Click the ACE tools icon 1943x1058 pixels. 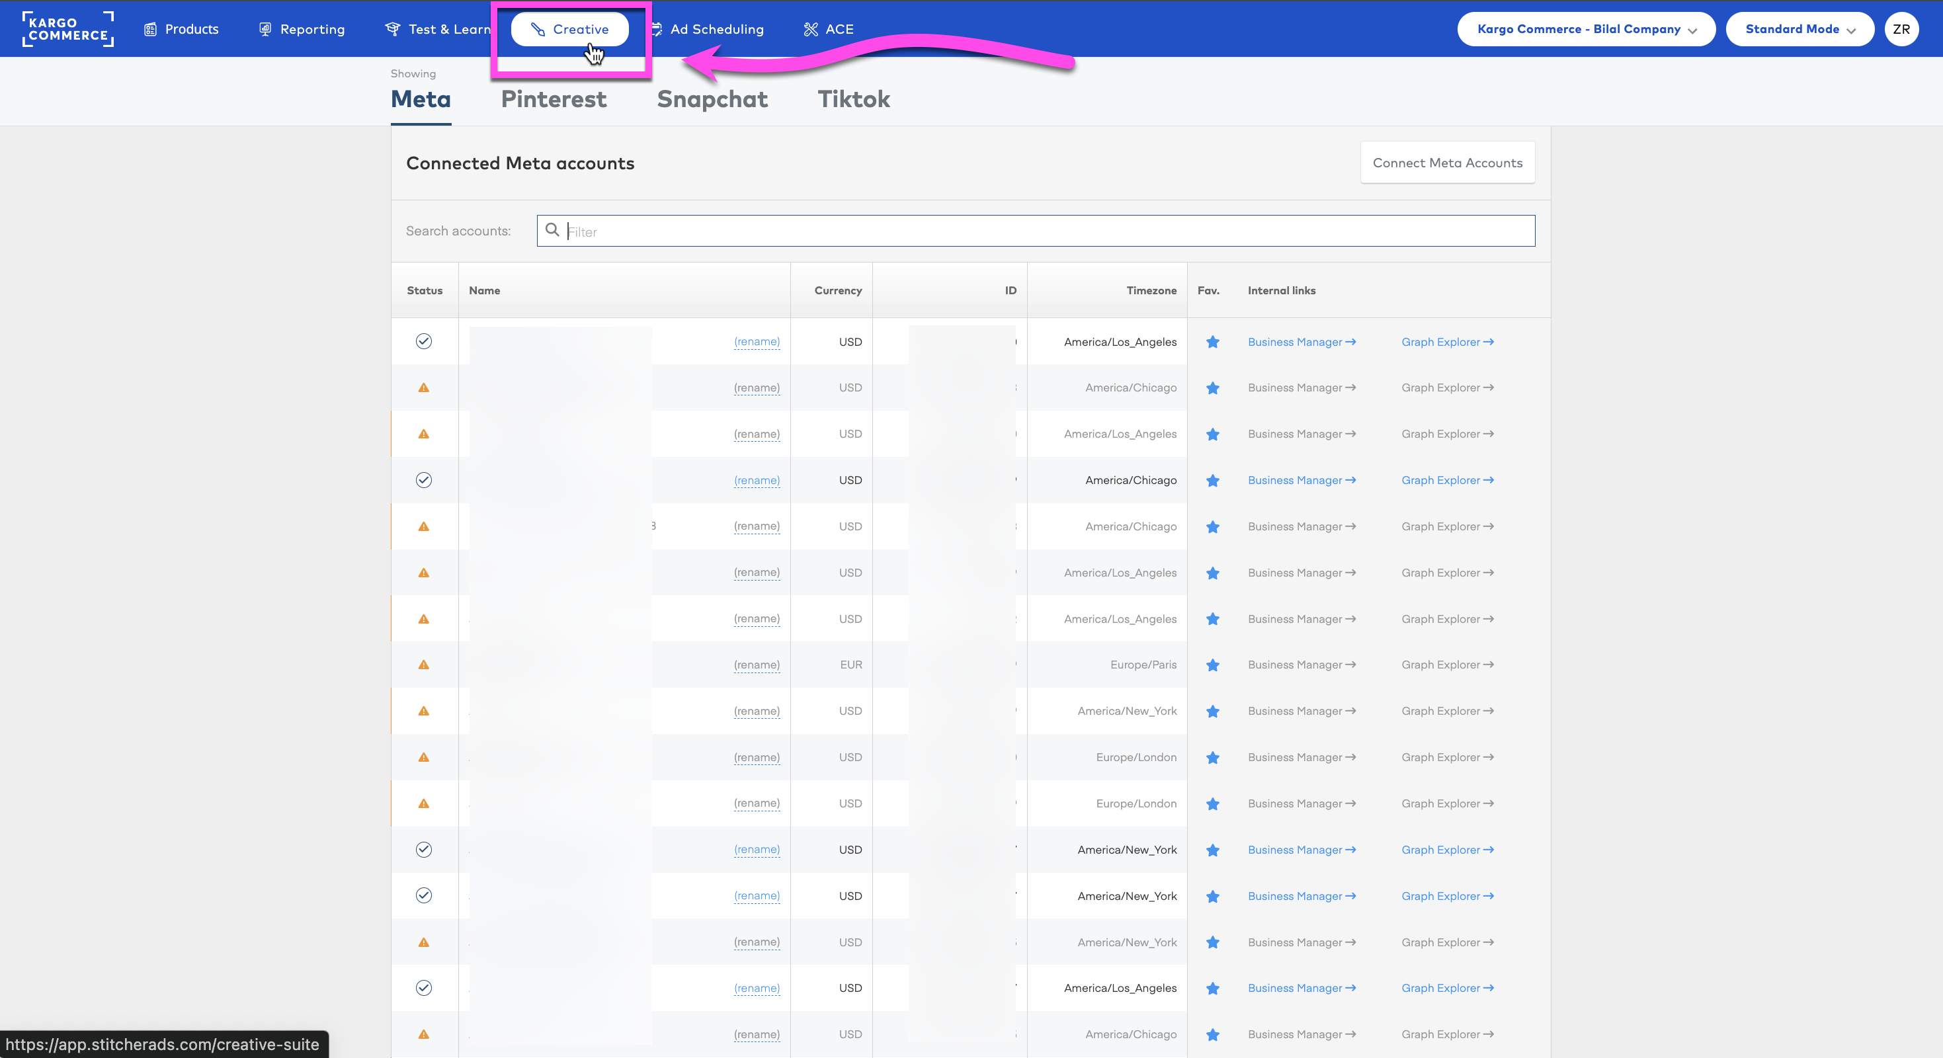coord(810,28)
